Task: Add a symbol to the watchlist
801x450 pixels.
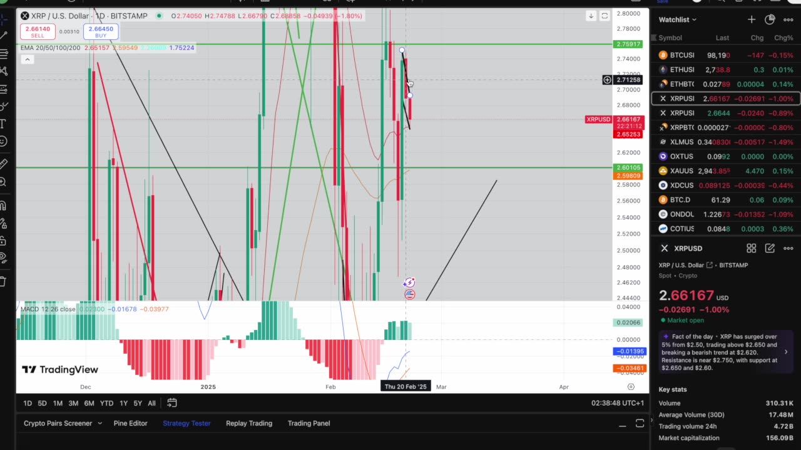Action: [x=752, y=19]
